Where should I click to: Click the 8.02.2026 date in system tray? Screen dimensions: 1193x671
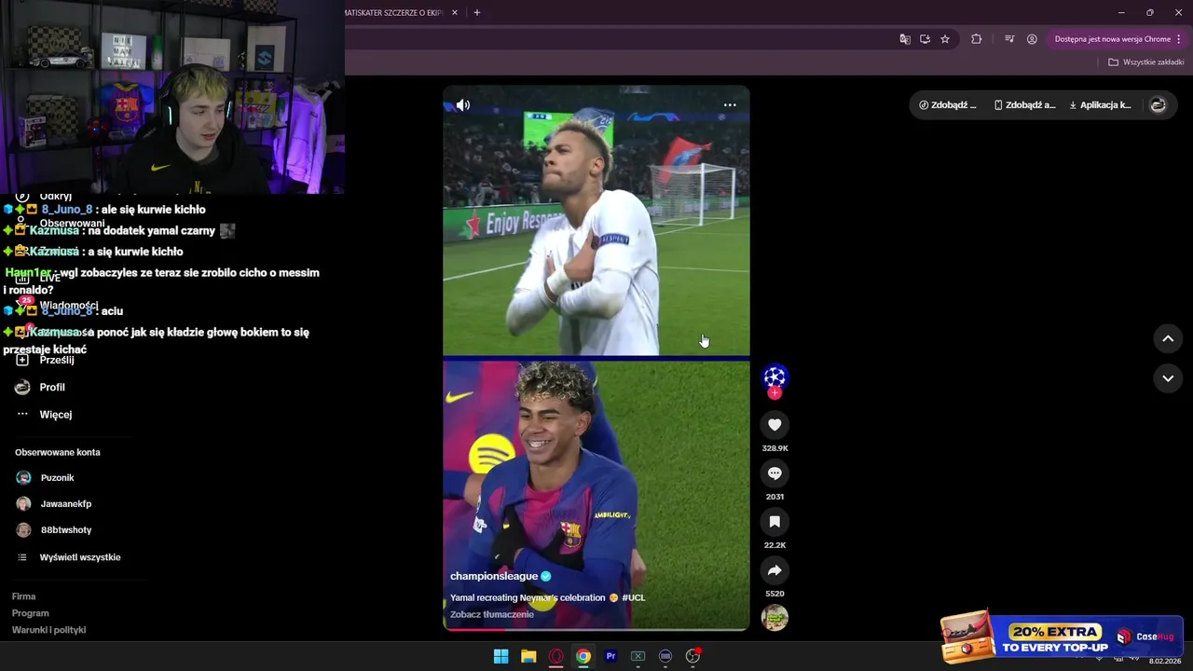tap(1165, 661)
